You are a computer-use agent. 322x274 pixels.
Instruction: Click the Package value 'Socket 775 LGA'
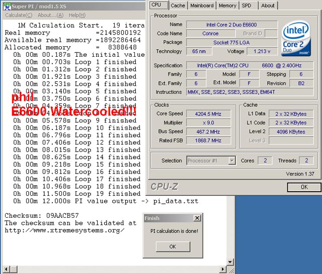point(231,43)
